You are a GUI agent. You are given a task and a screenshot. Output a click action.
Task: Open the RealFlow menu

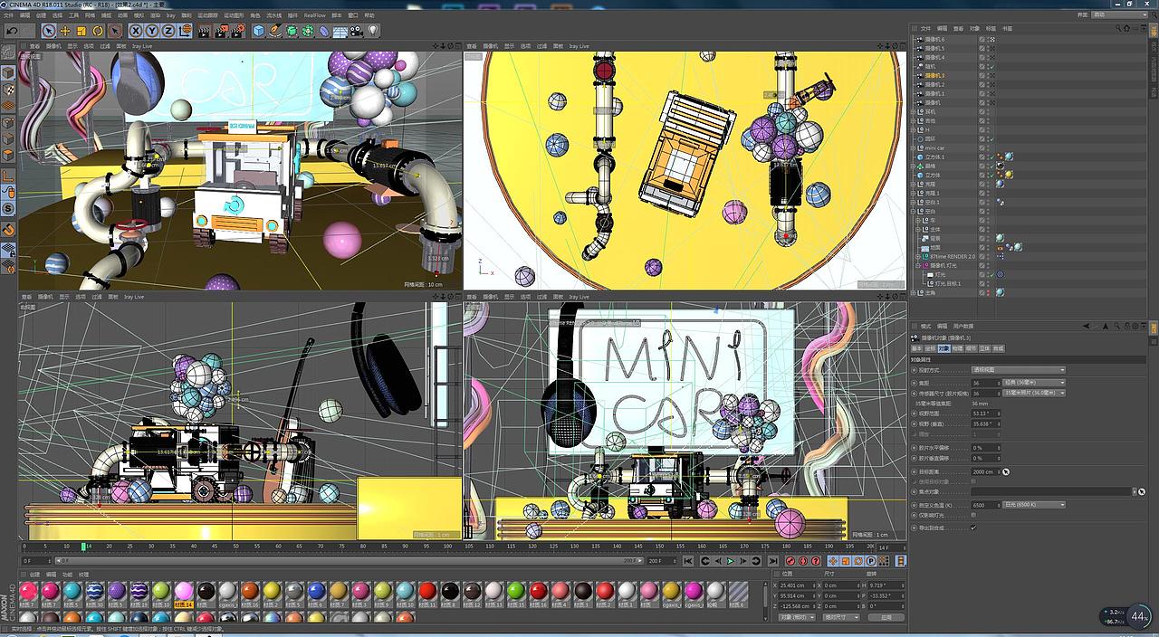point(314,15)
